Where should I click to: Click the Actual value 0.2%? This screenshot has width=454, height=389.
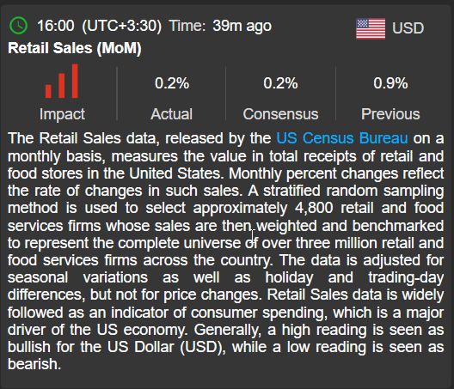point(172,83)
